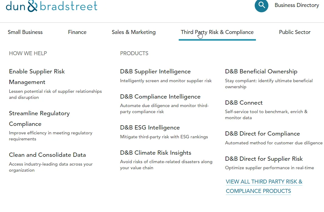The height and width of the screenshot is (212, 324).
Task: Open D&B Compliance Intelligence product
Action: 160,97
